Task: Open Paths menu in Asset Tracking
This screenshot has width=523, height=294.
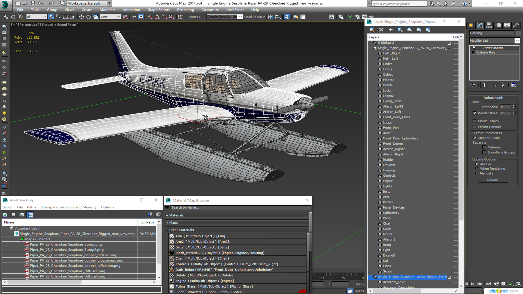Action: pos(31,207)
